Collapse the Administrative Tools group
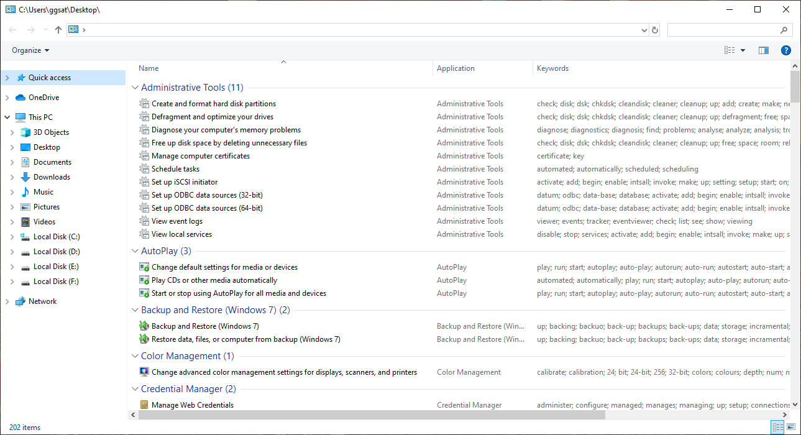The width and height of the screenshot is (801, 435). pyautogui.click(x=135, y=88)
